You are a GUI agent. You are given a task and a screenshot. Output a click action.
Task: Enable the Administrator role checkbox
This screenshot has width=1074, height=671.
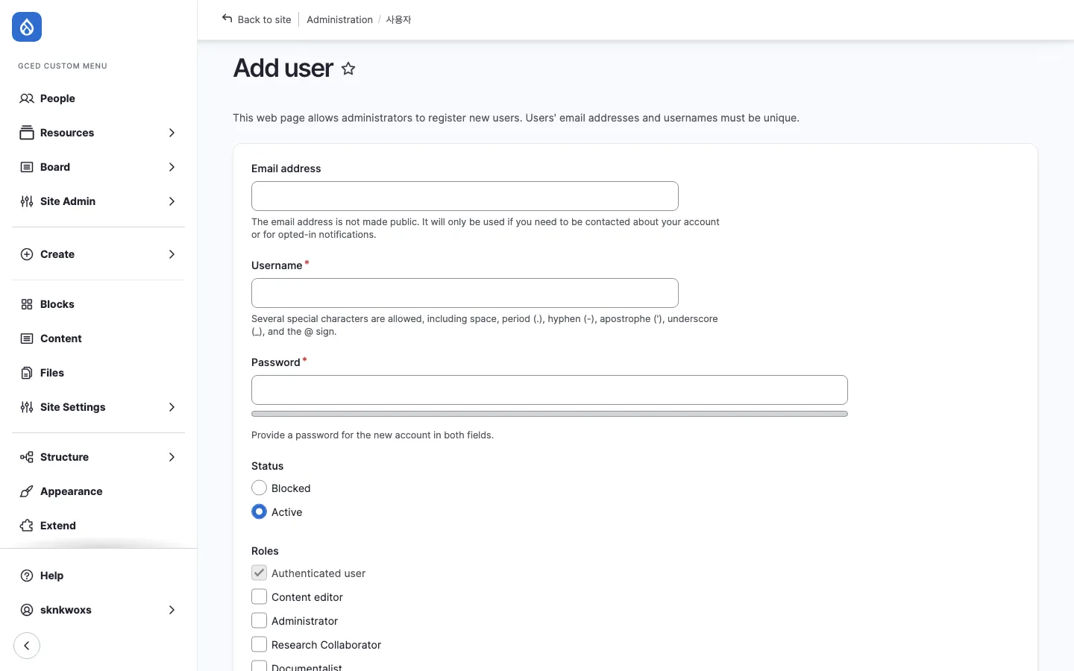tap(260, 621)
